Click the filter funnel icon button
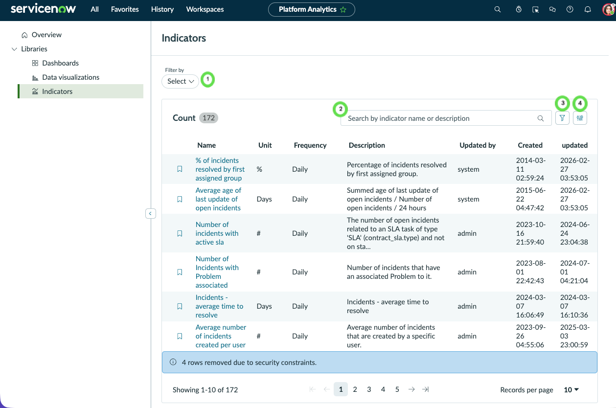 562,118
